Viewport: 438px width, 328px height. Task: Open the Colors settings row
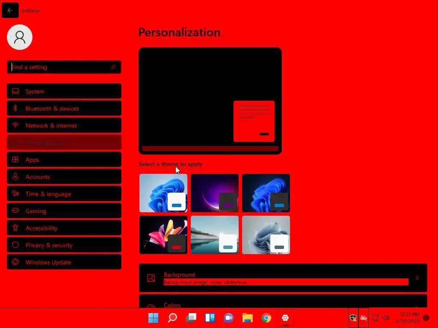point(283,301)
